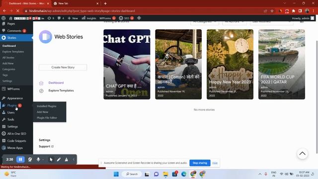The height and width of the screenshot is (179, 318).
Task: Open All Stories submenu item
Action: tap(8, 58)
